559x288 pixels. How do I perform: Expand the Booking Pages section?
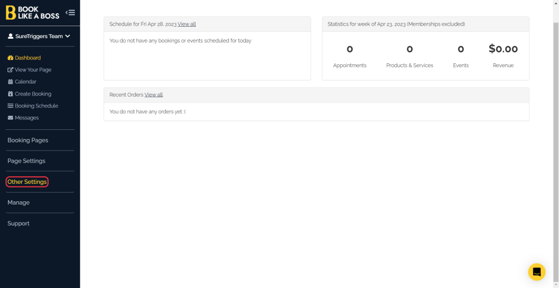(28, 140)
